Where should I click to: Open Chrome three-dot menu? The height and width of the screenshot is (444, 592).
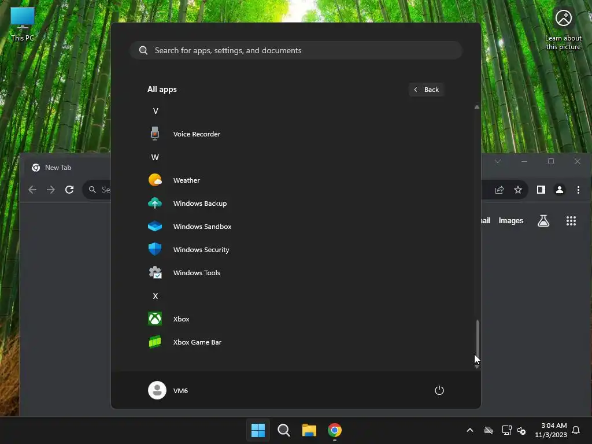pyautogui.click(x=578, y=190)
